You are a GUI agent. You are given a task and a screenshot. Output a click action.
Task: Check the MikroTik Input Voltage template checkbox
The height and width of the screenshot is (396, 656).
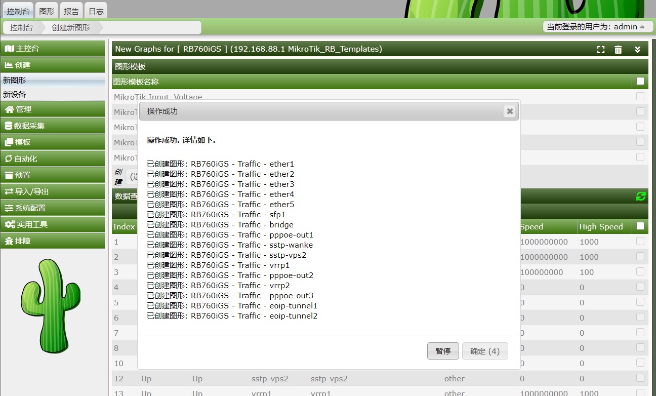coord(640,96)
